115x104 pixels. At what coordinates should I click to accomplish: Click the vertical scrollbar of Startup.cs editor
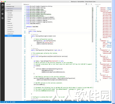coord(92,25)
